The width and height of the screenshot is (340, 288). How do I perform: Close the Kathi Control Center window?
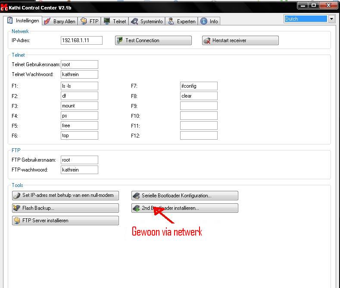328,5
